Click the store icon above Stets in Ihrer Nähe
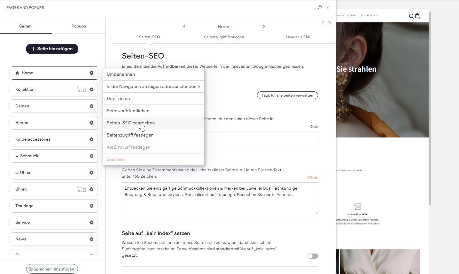The width and height of the screenshot is (459, 274). click(x=358, y=207)
